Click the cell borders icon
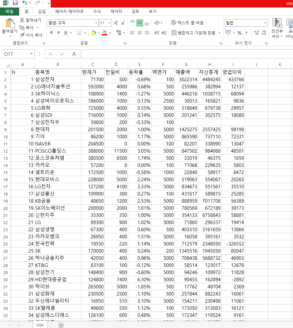 [79, 32]
